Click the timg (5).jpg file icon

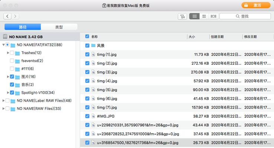[93, 90]
